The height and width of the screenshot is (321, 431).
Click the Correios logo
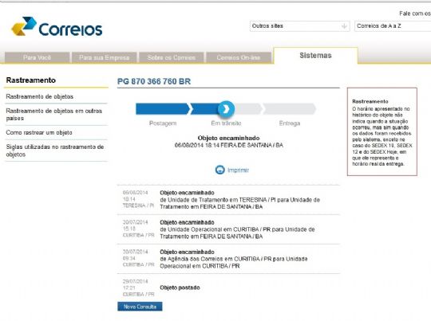[x=57, y=26]
